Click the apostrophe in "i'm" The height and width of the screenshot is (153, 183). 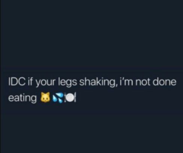coord(123,79)
